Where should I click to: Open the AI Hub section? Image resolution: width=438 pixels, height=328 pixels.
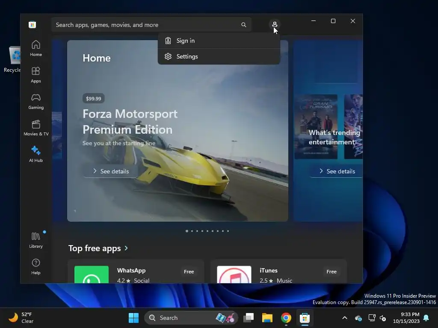36,154
